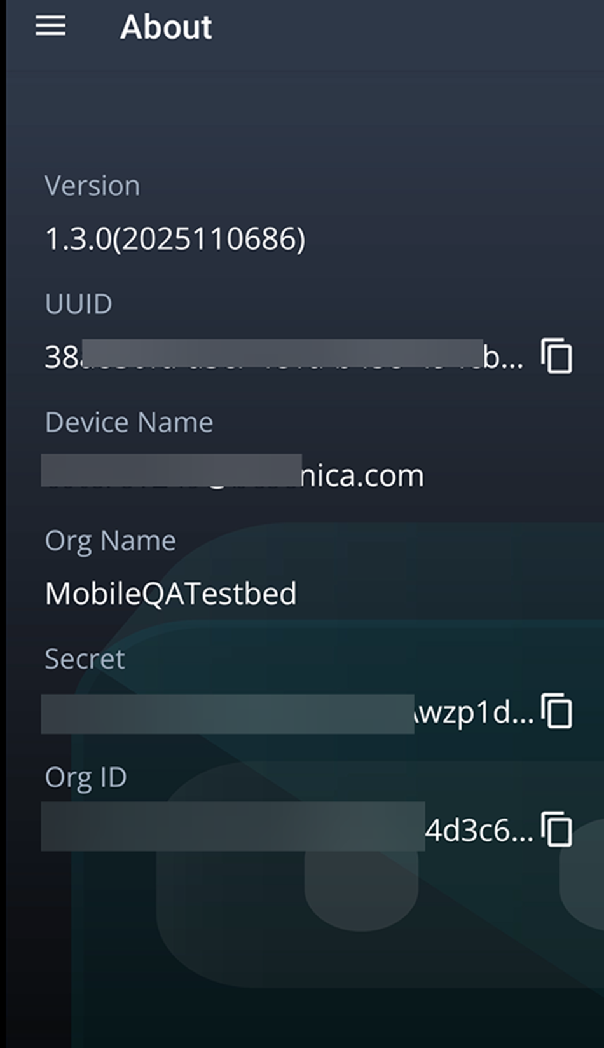
Task: Tap the MobileQATestbed organization name
Action: pos(170,594)
